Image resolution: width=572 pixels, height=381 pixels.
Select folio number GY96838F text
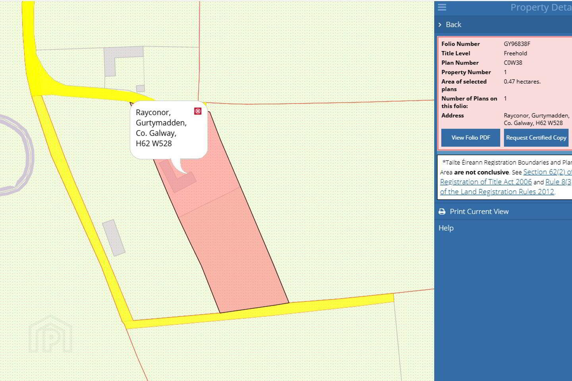pos(517,44)
